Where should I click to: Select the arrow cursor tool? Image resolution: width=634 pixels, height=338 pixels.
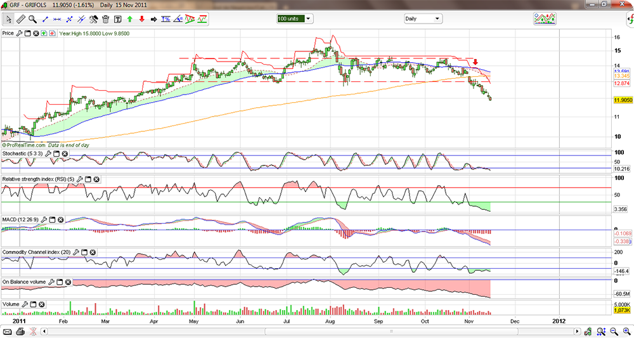[x=9, y=18]
